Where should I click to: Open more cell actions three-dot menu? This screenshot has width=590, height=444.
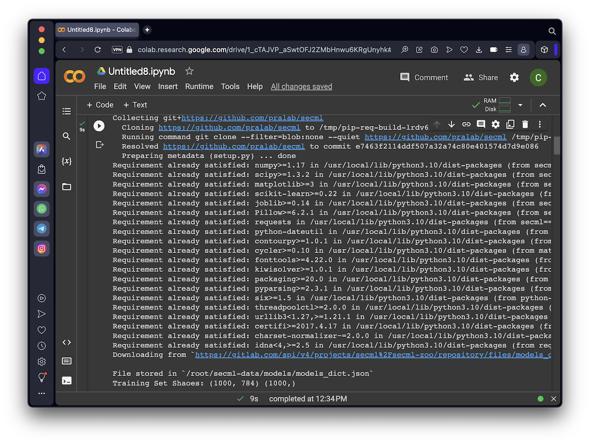[540, 125]
